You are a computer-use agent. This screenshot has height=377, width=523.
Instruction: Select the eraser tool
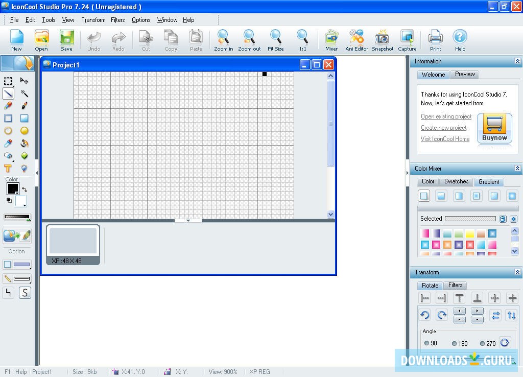coord(8,156)
